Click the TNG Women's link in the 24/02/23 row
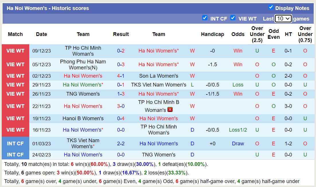 159,154
